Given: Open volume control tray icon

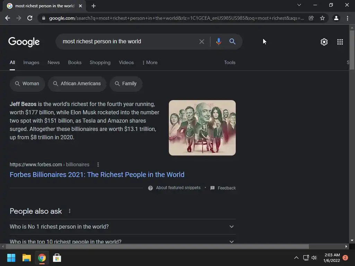Looking at the screenshot, I should (314, 258).
